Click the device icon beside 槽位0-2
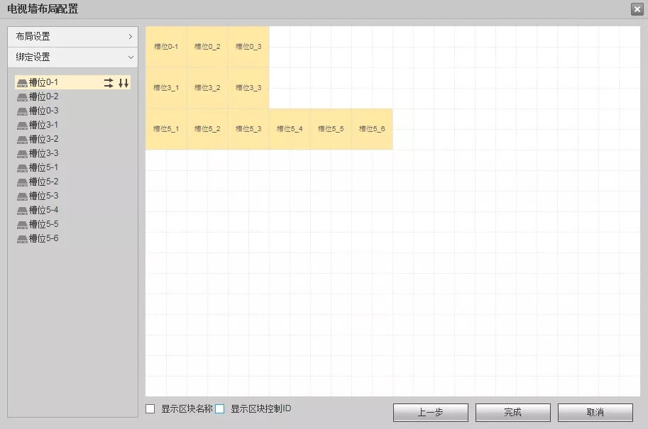This screenshot has height=429, width=648. pos(22,97)
